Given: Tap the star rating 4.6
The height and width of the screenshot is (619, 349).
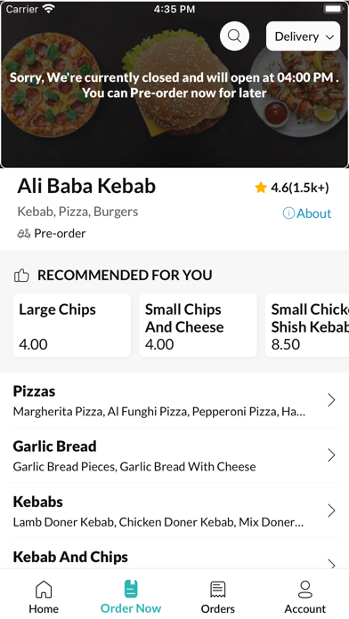Looking at the screenshot, I should (292, 188).
